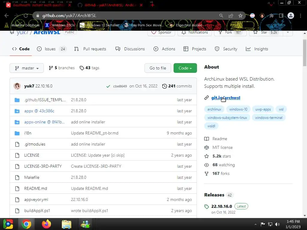This screenshot has width=307, height=230.
Task: Click Go to file button
Action: (x=158, y=68)
